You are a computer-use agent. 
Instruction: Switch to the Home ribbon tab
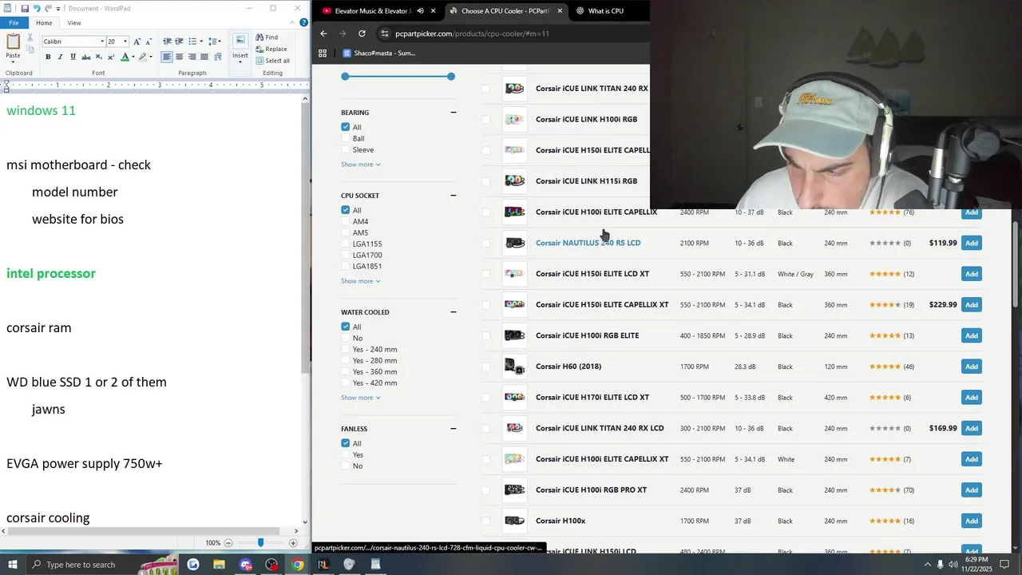point(44,22)
